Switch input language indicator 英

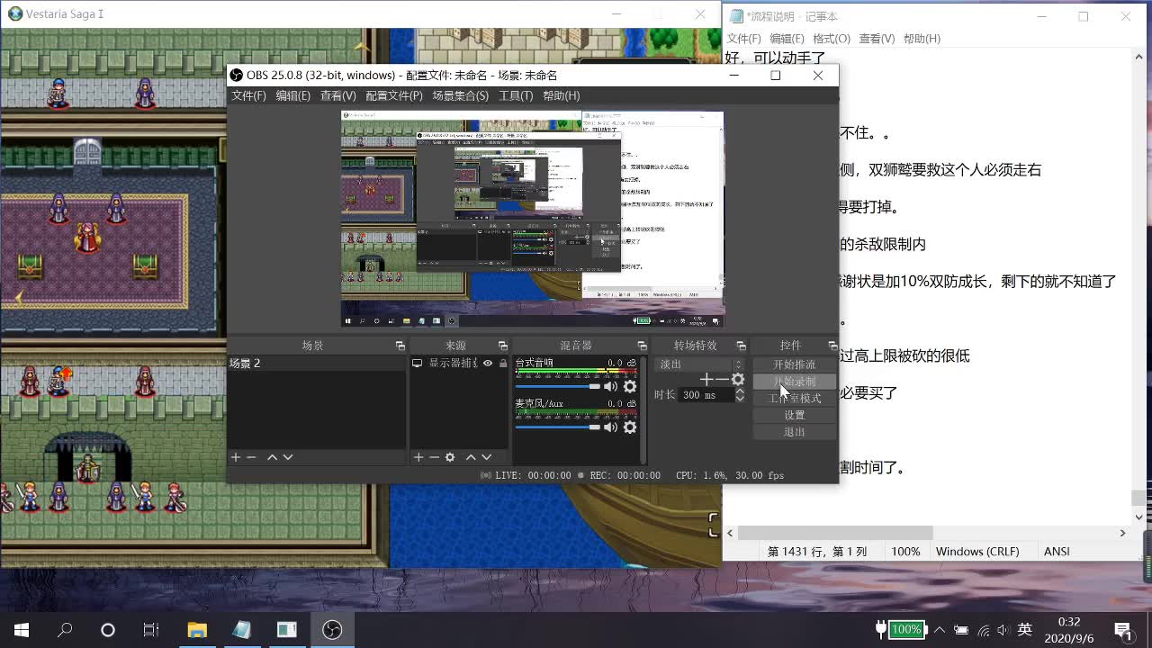[x=1024, y=630]
